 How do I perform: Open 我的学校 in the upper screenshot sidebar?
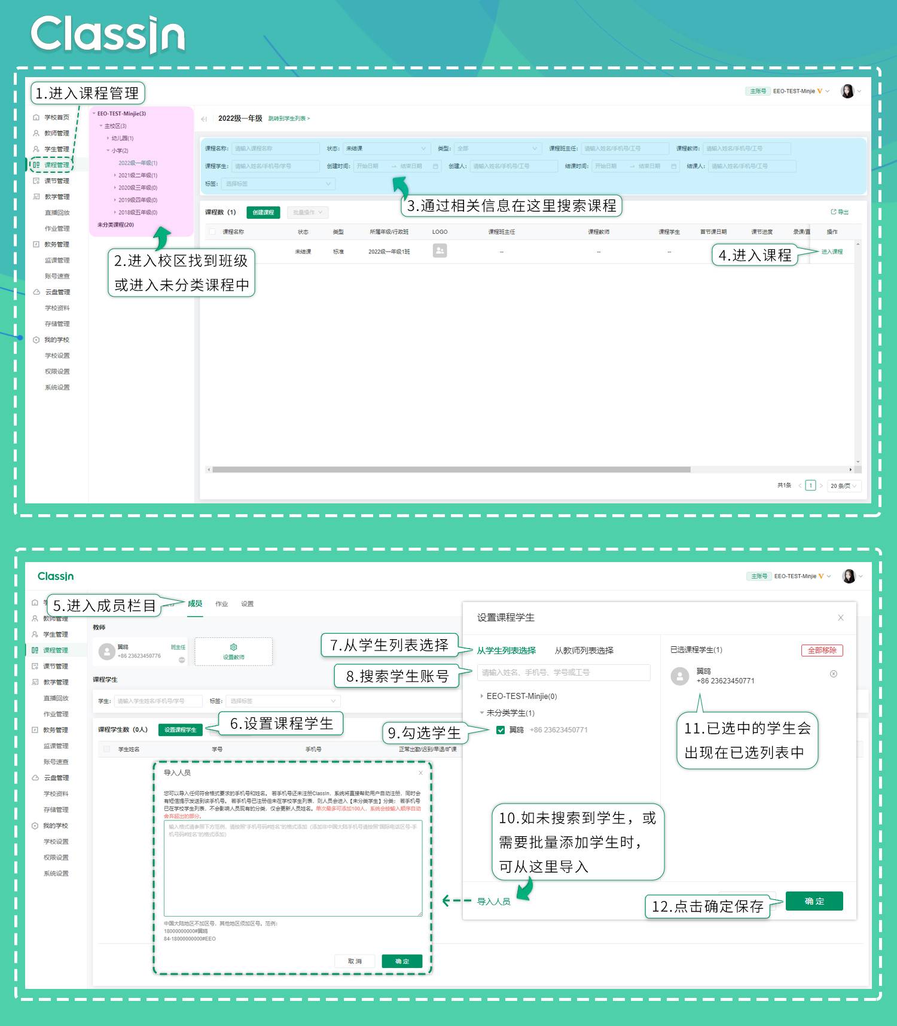click(51, 340)
